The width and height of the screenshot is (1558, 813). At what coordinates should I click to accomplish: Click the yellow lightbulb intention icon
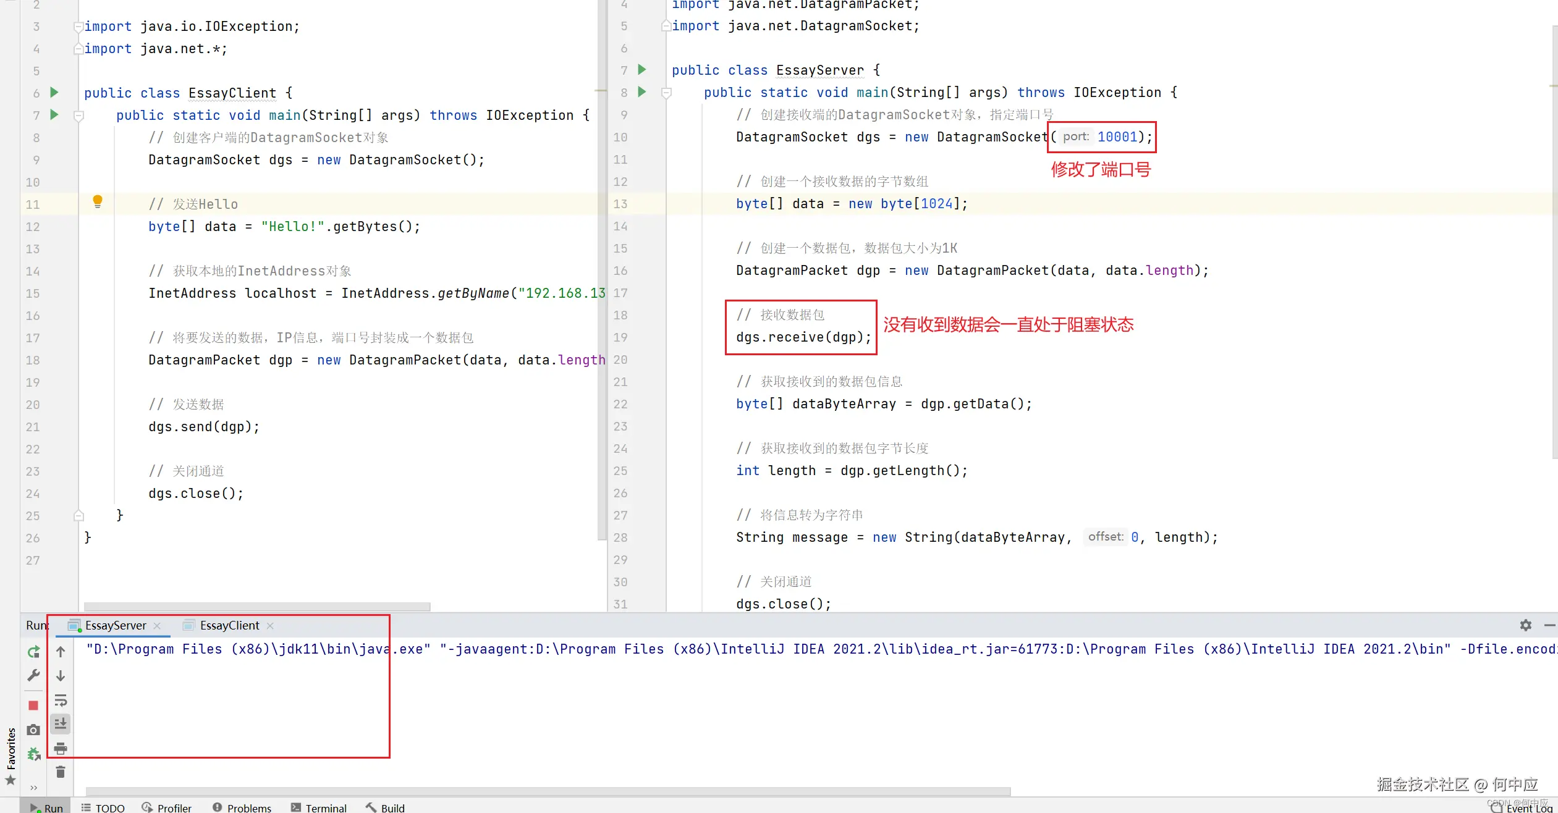[98, 201]
